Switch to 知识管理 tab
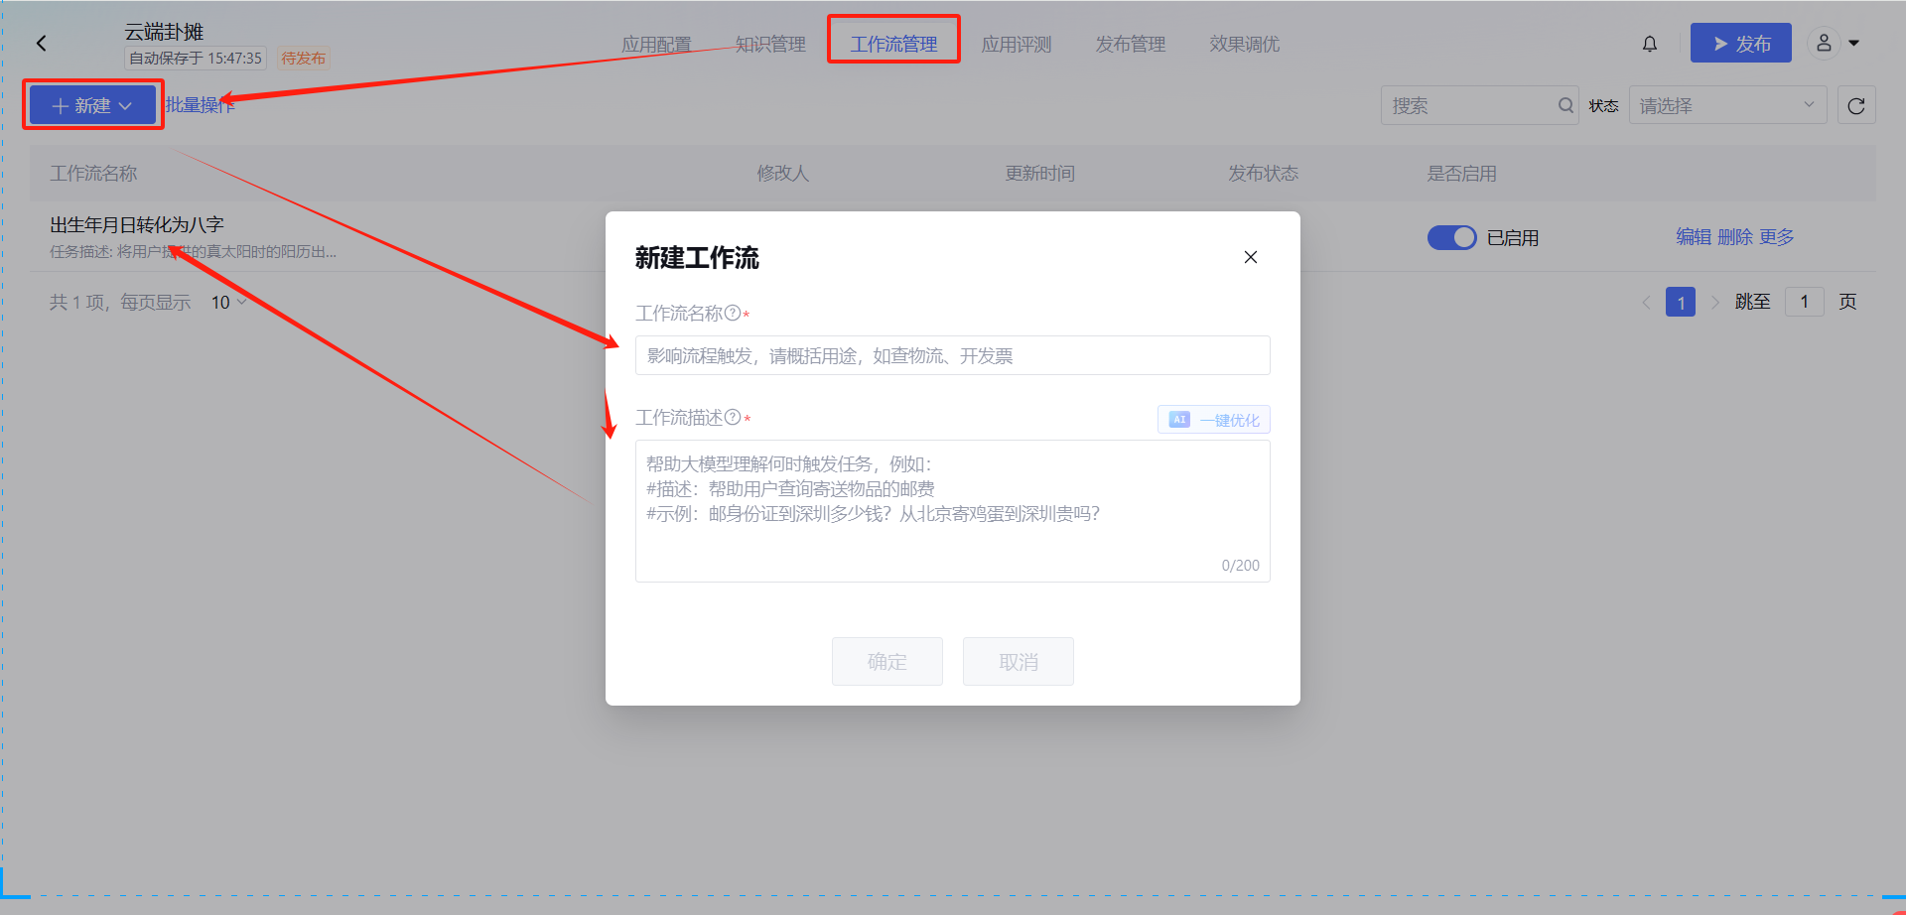 [x=770, y=44]
